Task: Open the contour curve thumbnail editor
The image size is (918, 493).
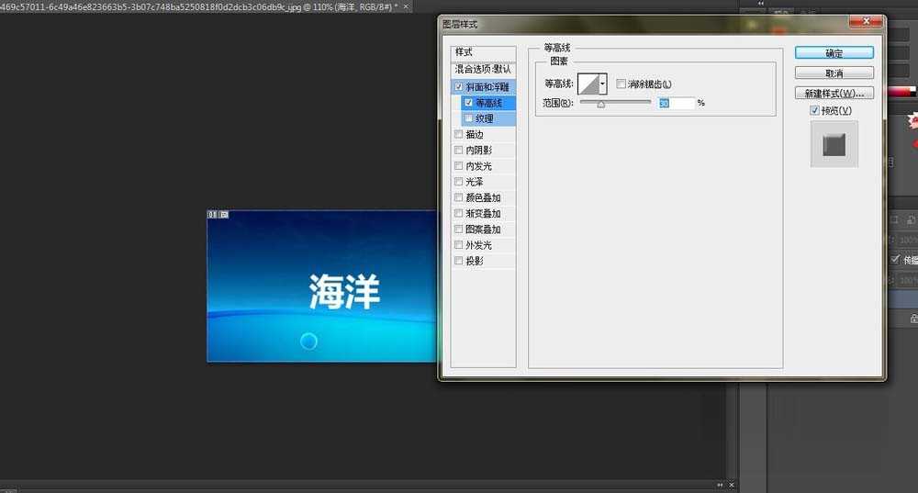Action: coord(586,84)
